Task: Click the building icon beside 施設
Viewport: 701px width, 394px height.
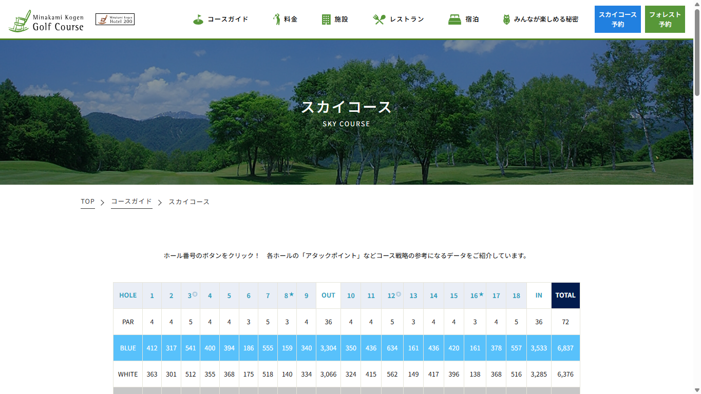Action: [326, 19]
